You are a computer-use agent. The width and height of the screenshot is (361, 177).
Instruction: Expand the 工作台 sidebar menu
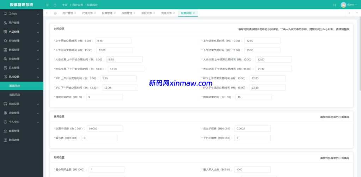(21, 14)
